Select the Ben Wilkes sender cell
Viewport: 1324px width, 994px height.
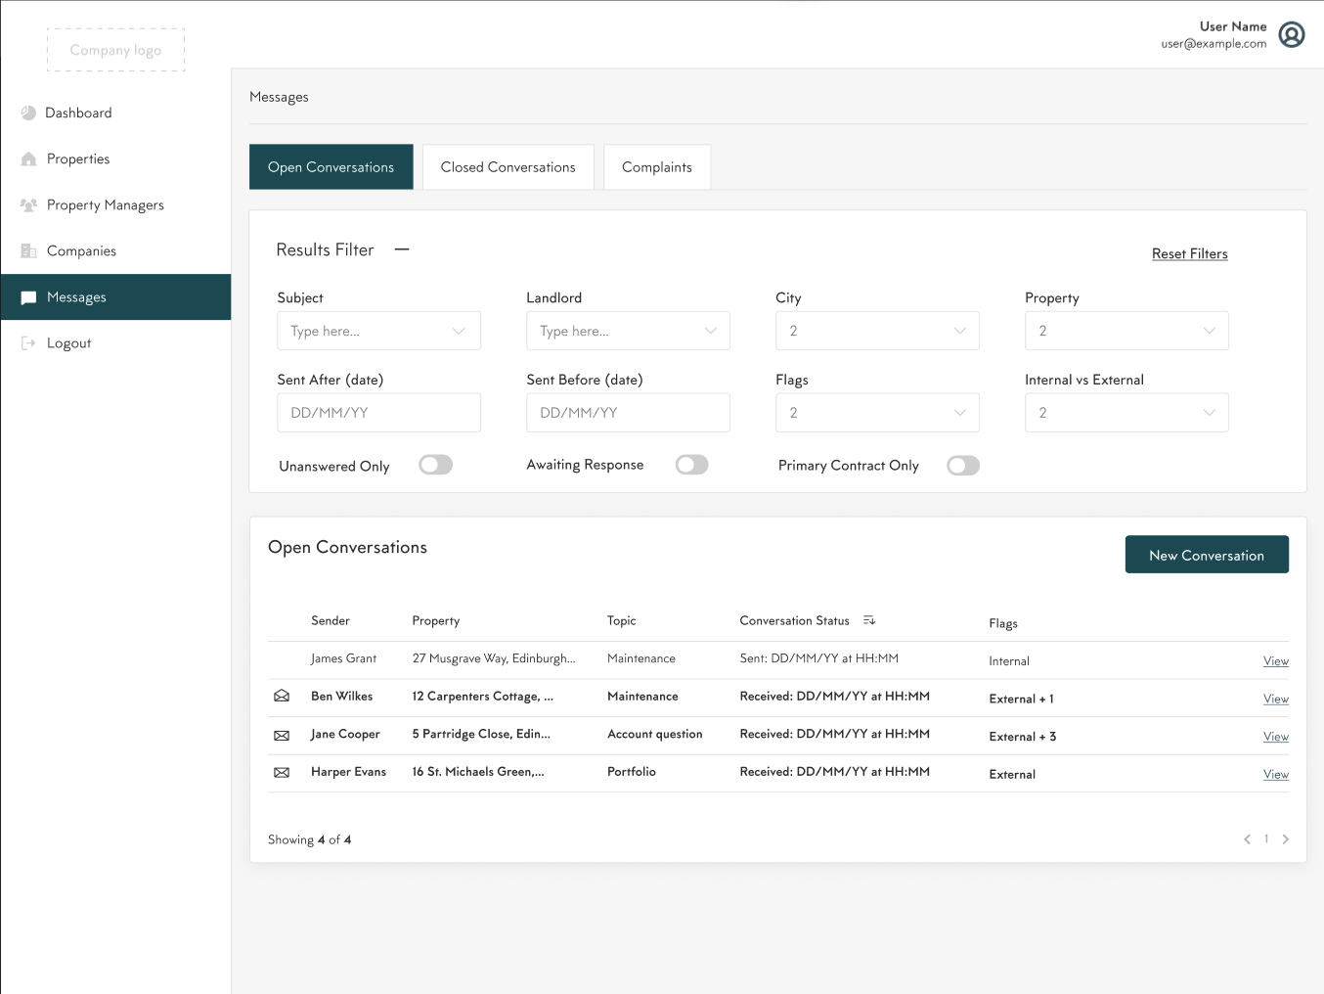coord(341,697)
